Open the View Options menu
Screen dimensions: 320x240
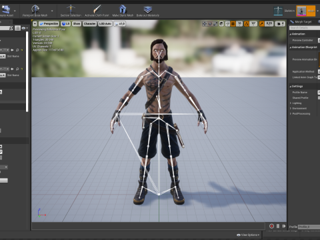248,235
